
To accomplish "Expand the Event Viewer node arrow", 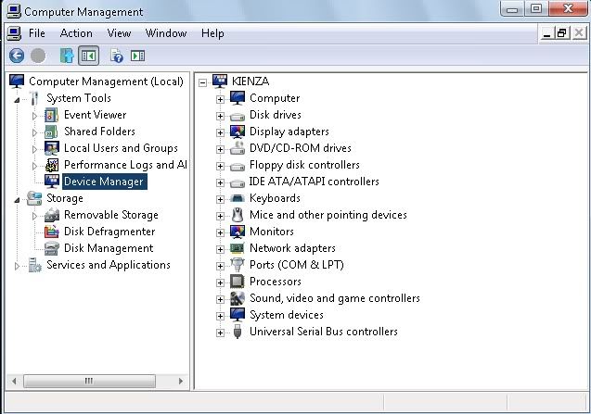I will pyautogui.click(x=34, y=116).
